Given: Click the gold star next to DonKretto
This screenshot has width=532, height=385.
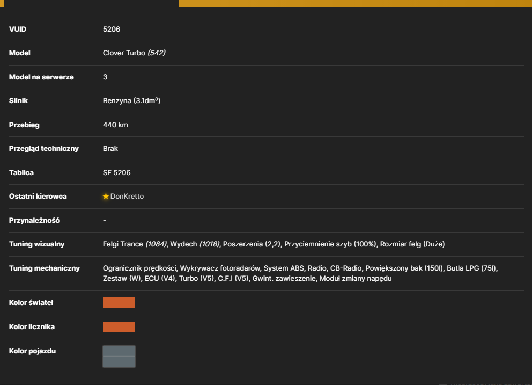Looking at the screenshot, I should 106,197.
